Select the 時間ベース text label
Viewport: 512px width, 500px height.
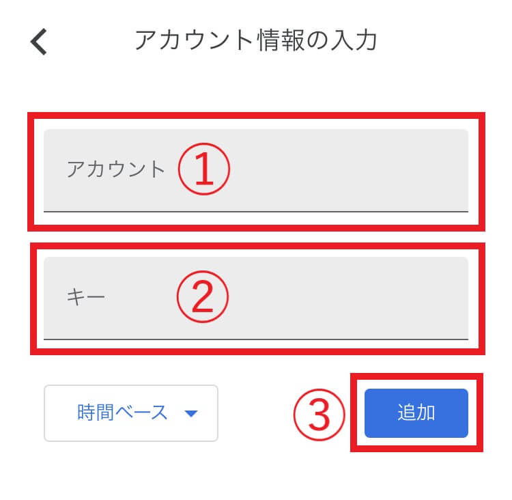click(x=122, y=413)
